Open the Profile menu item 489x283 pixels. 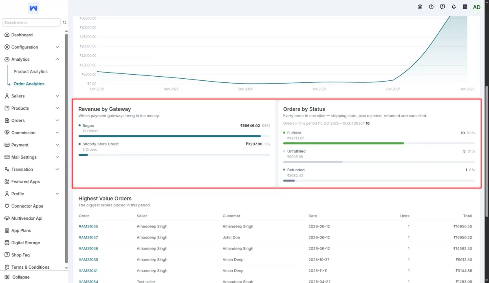click(x=33, y=194)
